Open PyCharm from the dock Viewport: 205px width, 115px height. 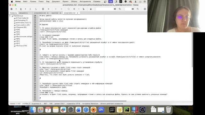(127, 110)
